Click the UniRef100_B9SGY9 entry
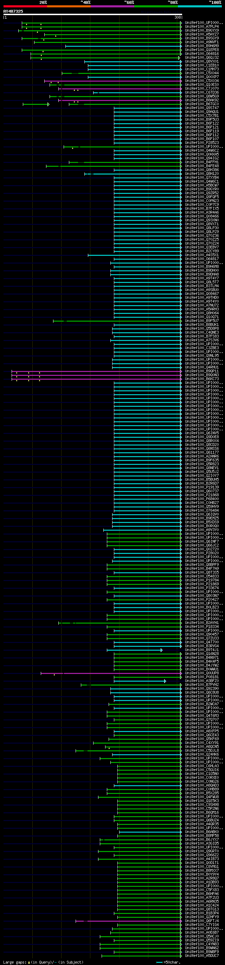This screenshot has width=225, height=965. coord(202,38)
